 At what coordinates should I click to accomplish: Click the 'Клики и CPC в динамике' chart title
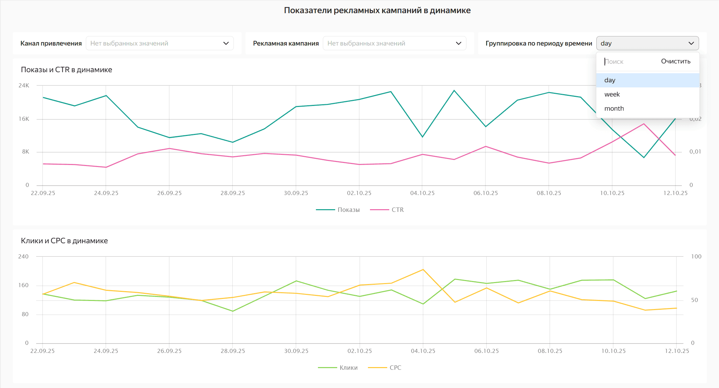point(64,241)
